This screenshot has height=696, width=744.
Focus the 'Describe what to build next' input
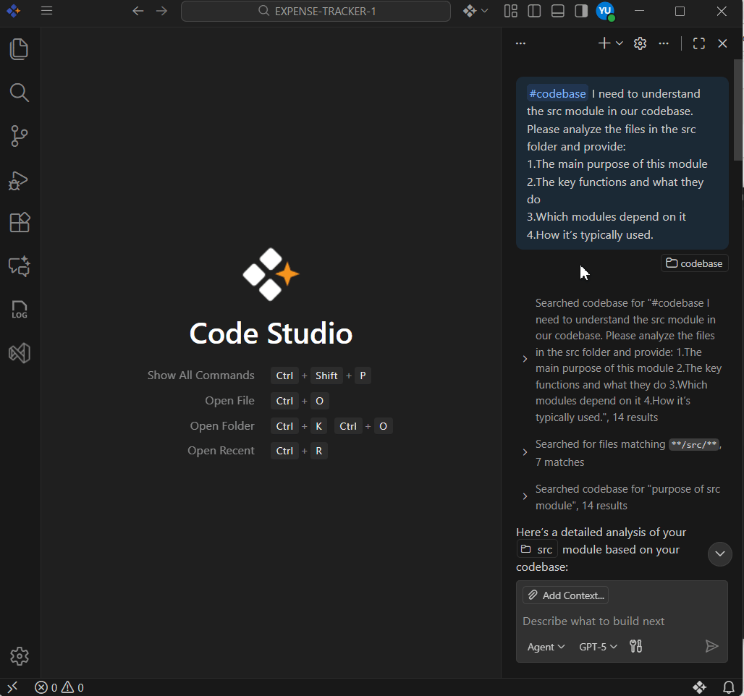click(x=622, y=621)
